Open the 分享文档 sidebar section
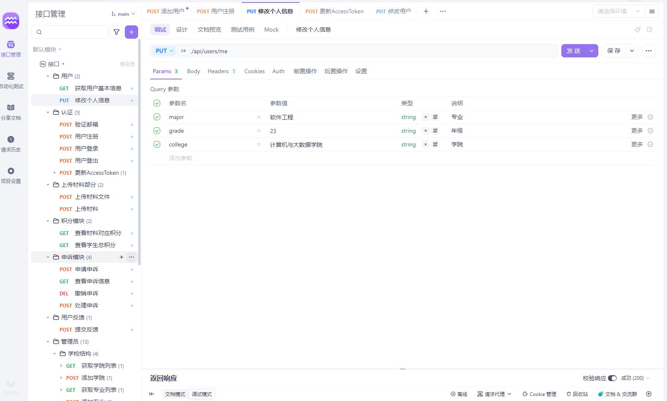This screenshot has width=667, height=401. tap(11, 112)
